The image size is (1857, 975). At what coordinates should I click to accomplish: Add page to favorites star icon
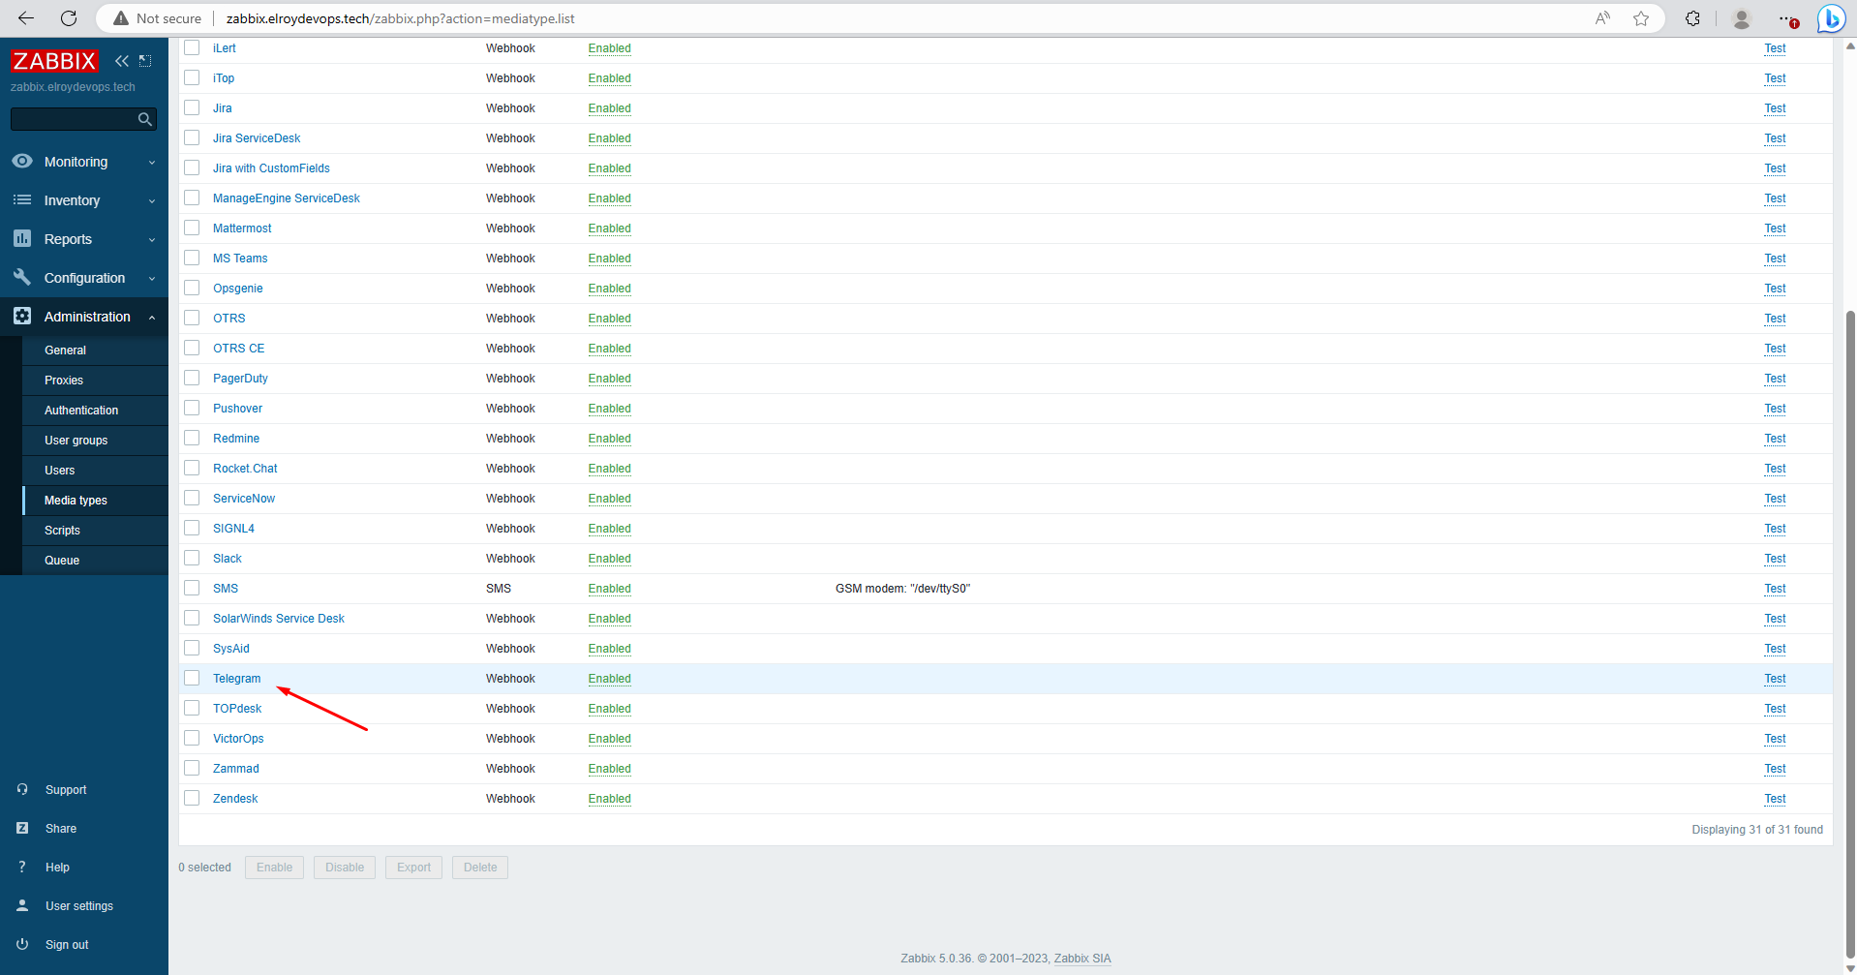click(1641, 18)
